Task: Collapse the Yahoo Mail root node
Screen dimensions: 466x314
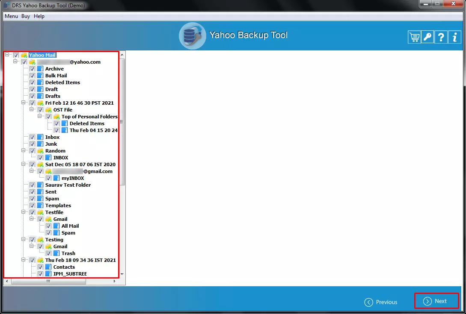Action: [x=7, y=55]
